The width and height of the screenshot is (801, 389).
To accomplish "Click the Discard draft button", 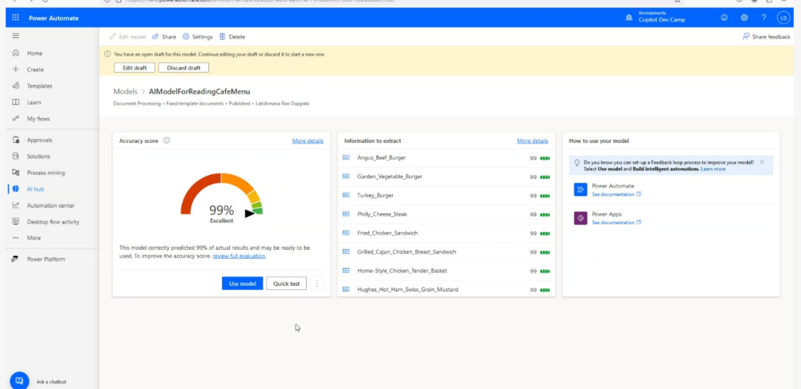I will click(183, 68).
